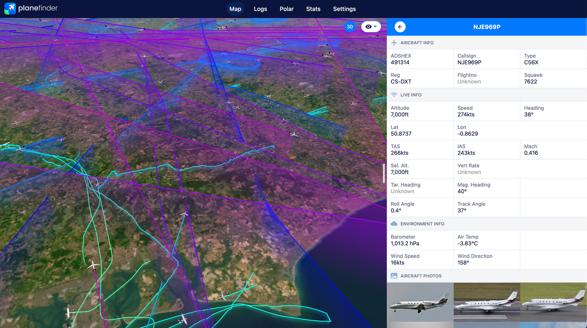Image resolution: width=587 pixels, height=328 pixels.
Task: Click the airplane icon beside AIRCRAFT INFO
Action: 393,42
